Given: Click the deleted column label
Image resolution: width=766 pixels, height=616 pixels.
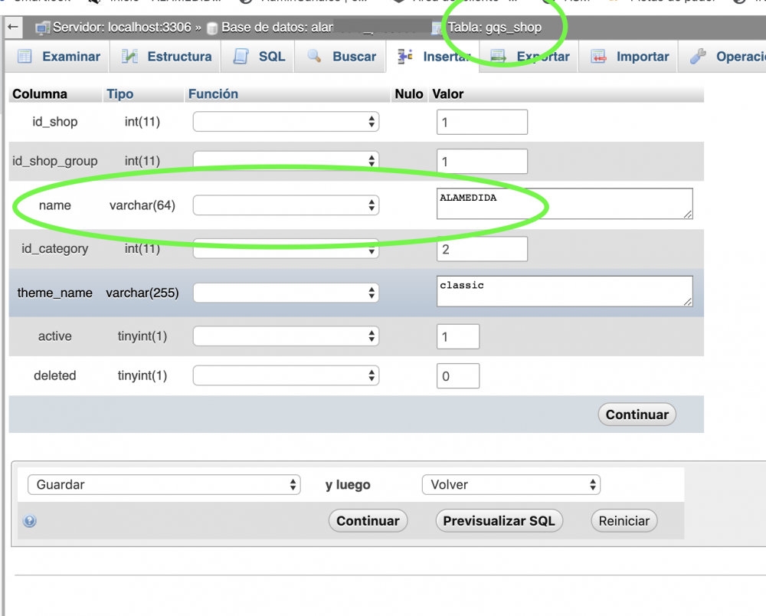Looking at the screenshot, I should [54, 375].
